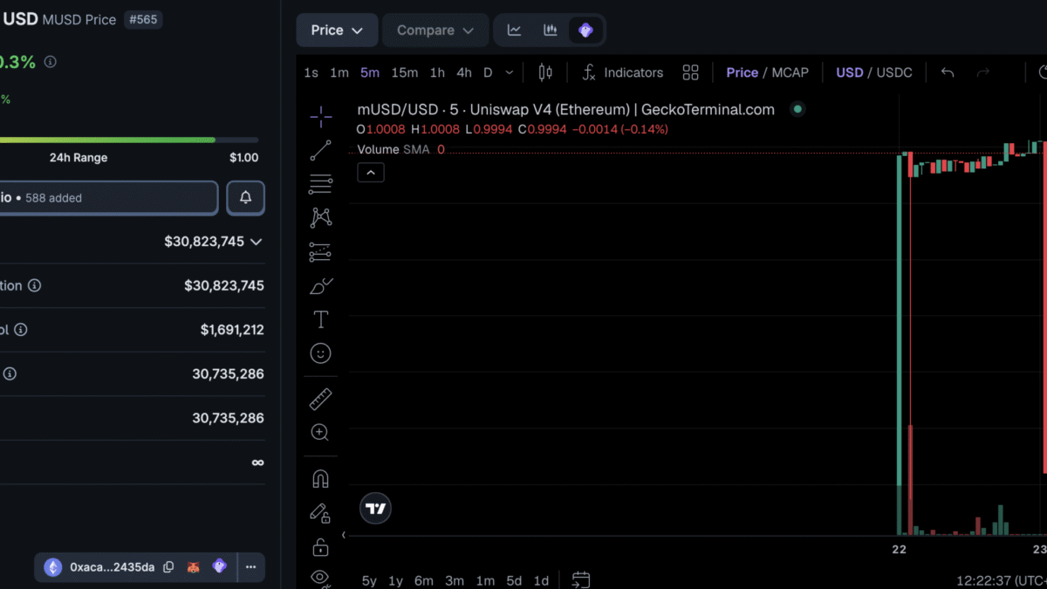Set chart range to 1y
The height and width of the screenshot is (589, 1047).
(395, 580)
